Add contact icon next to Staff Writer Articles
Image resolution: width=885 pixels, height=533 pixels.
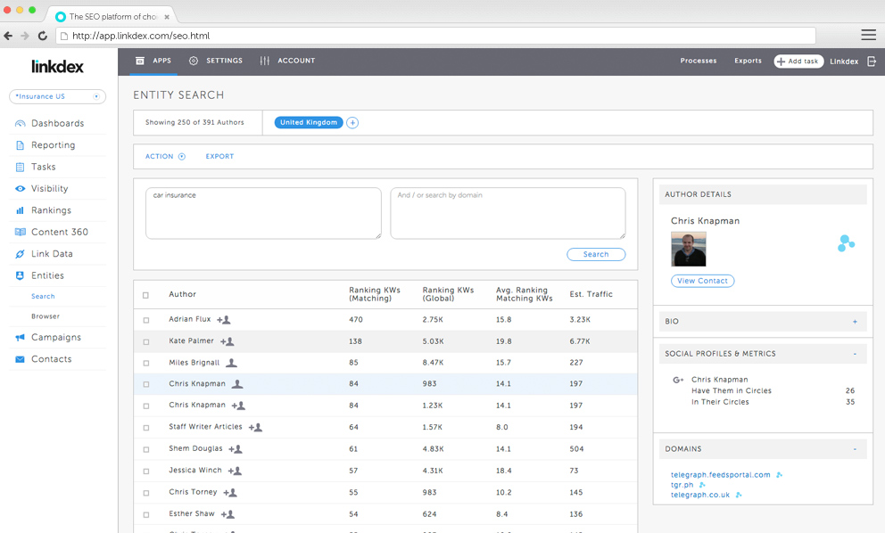pyautogui.click(x=256, y=428)
